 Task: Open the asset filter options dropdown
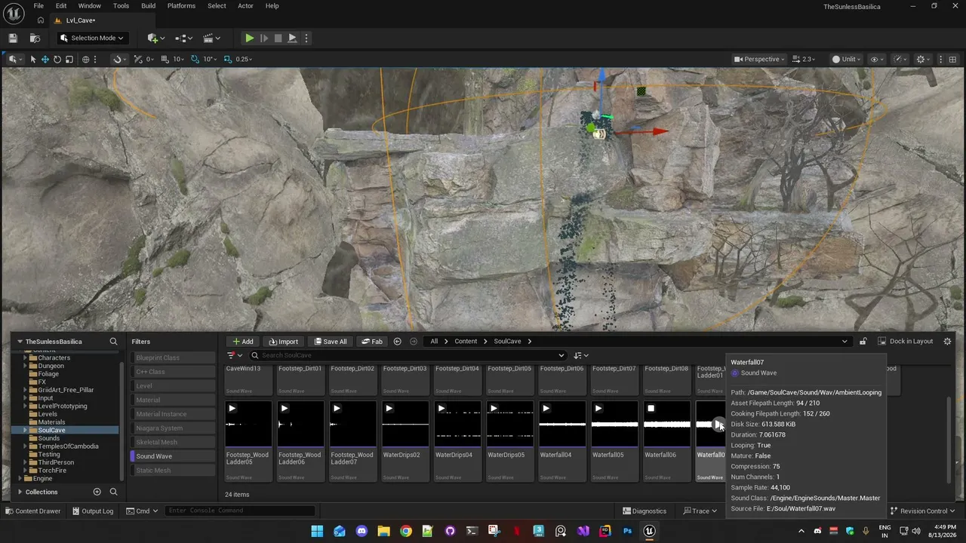[235, 355]
